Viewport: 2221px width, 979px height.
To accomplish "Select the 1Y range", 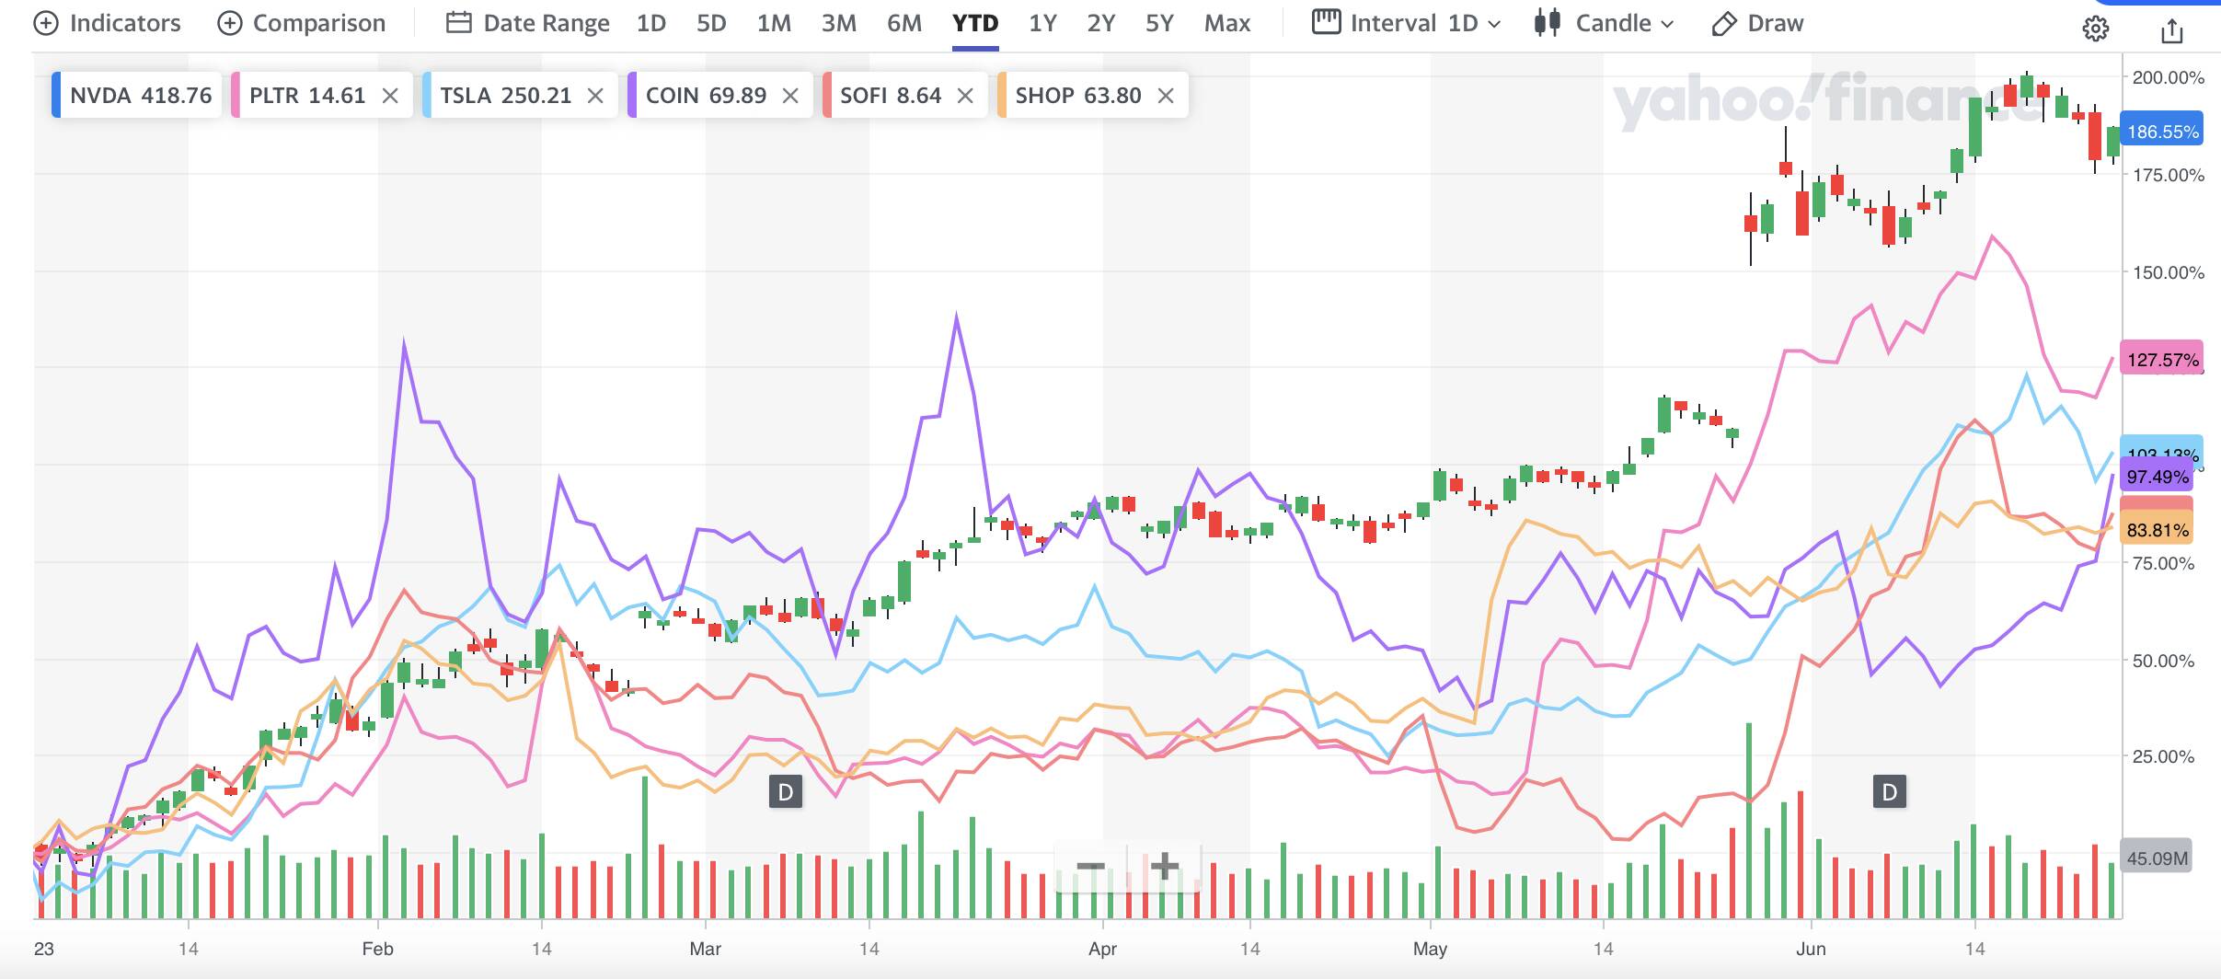I will 1042,23.
